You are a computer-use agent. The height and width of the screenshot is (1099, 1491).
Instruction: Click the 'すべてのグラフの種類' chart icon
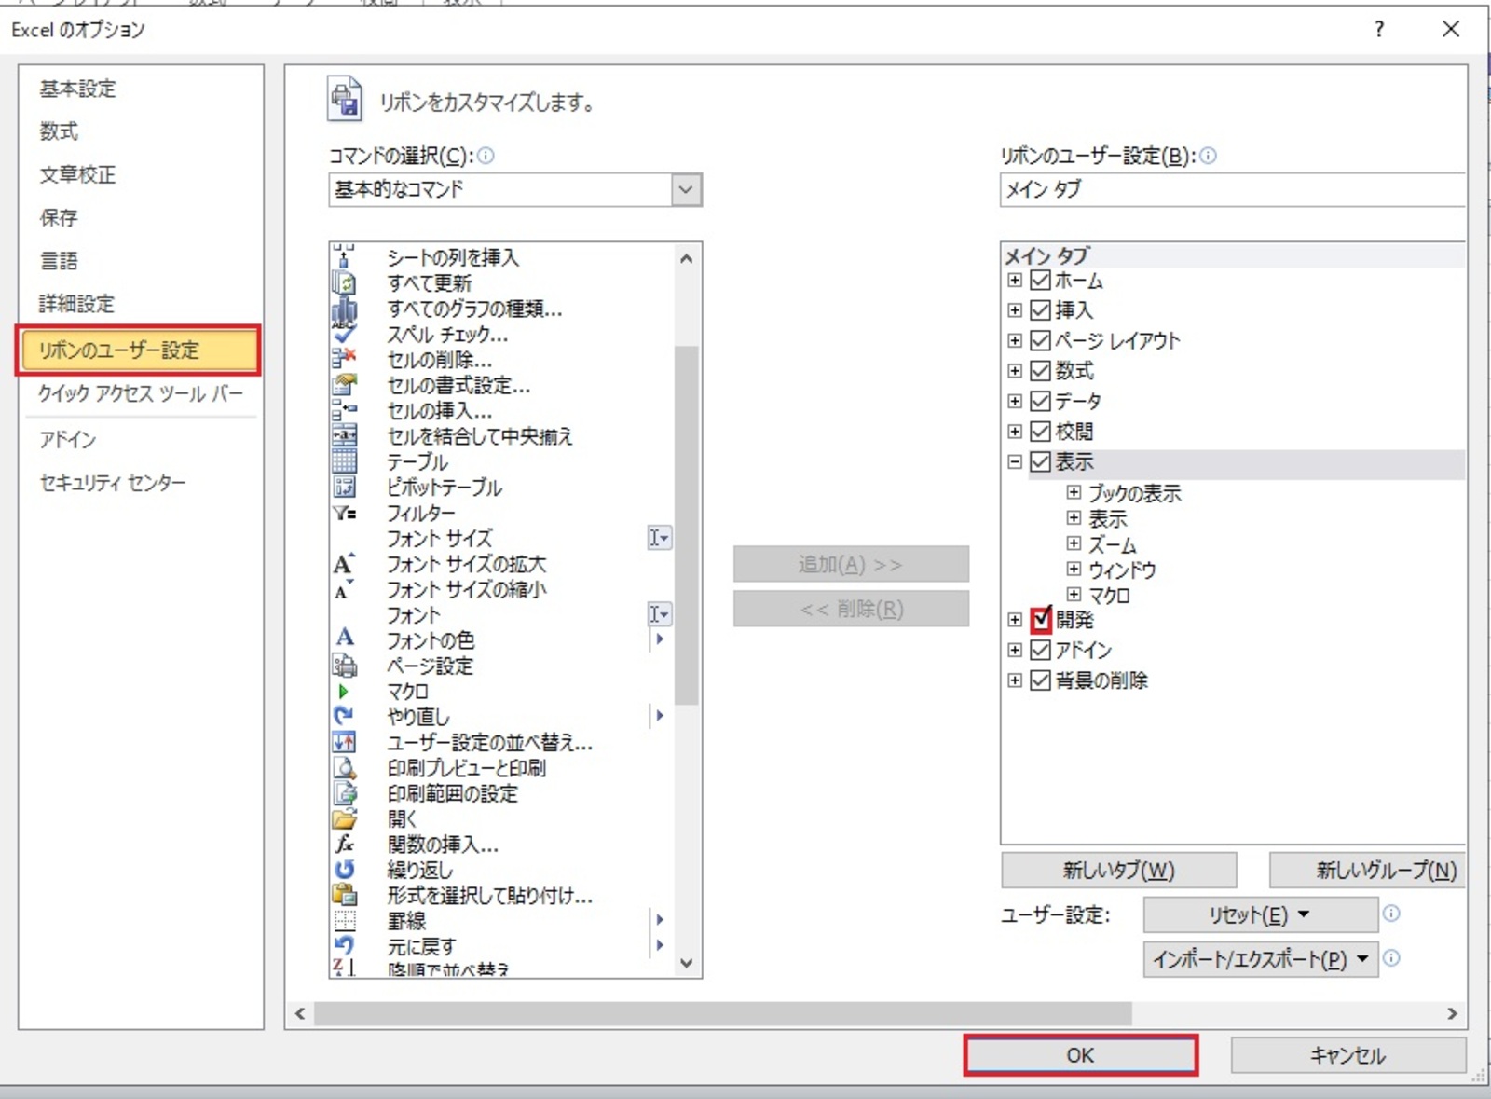coord(345,309)
